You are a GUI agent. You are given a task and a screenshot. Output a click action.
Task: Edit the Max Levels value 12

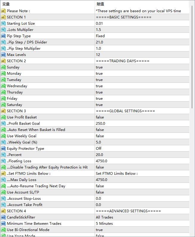click(142, 55)
